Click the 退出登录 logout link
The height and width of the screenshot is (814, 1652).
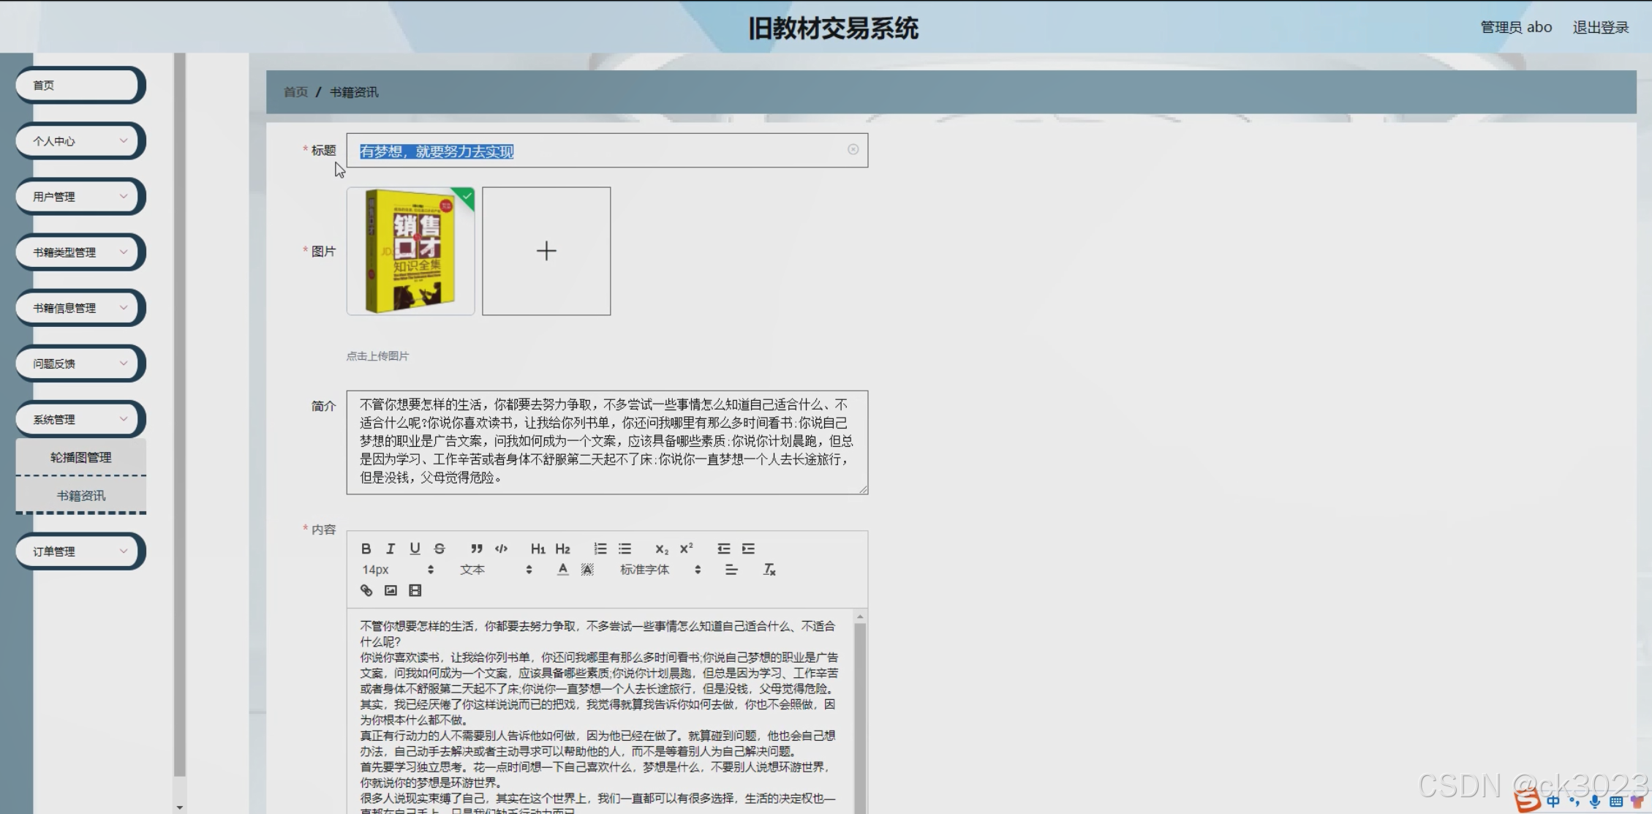pyautogui.click(x=1600, y=27)
